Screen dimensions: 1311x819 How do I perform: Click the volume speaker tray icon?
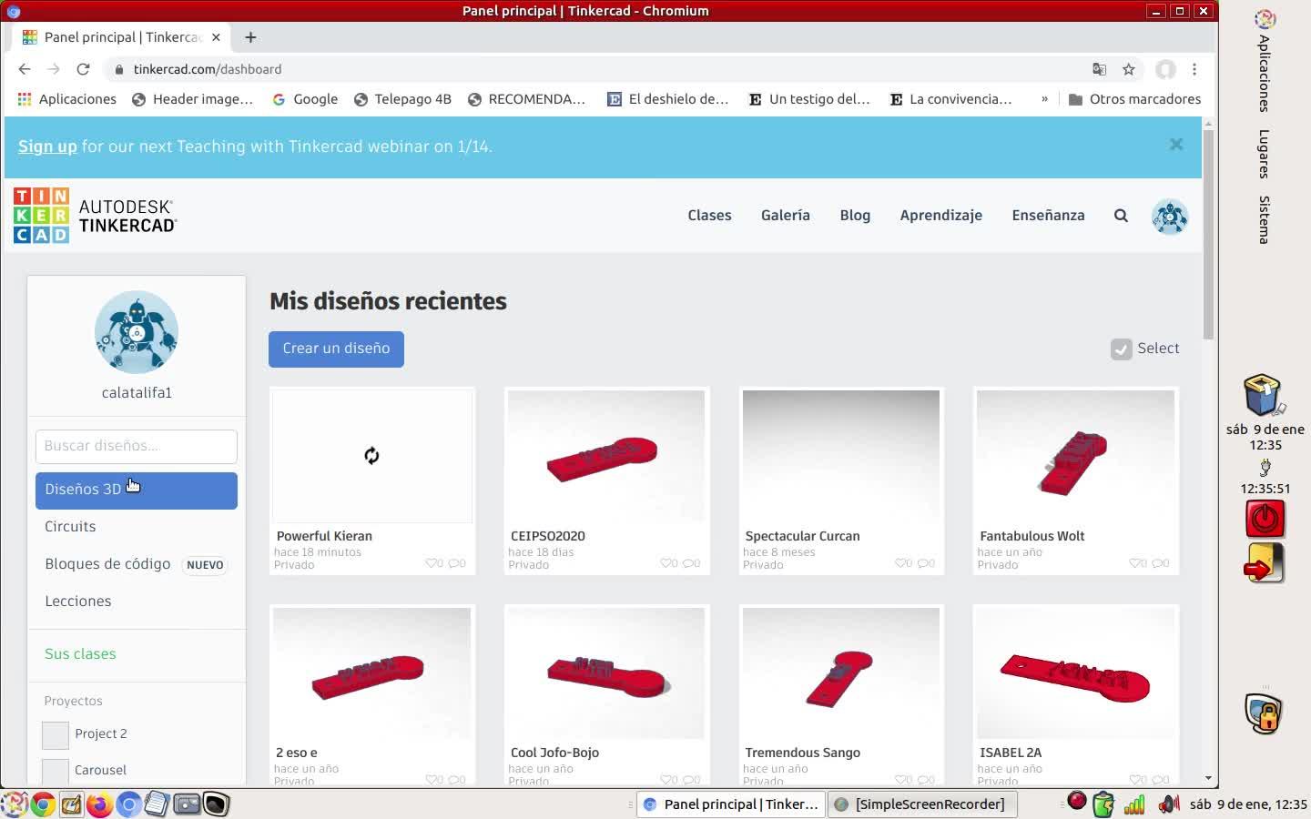(x=1168, y=804)
